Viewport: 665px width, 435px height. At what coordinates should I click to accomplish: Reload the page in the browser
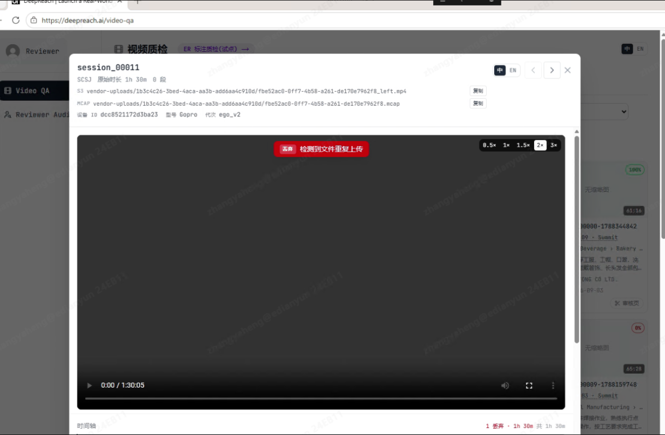point(16,20)
